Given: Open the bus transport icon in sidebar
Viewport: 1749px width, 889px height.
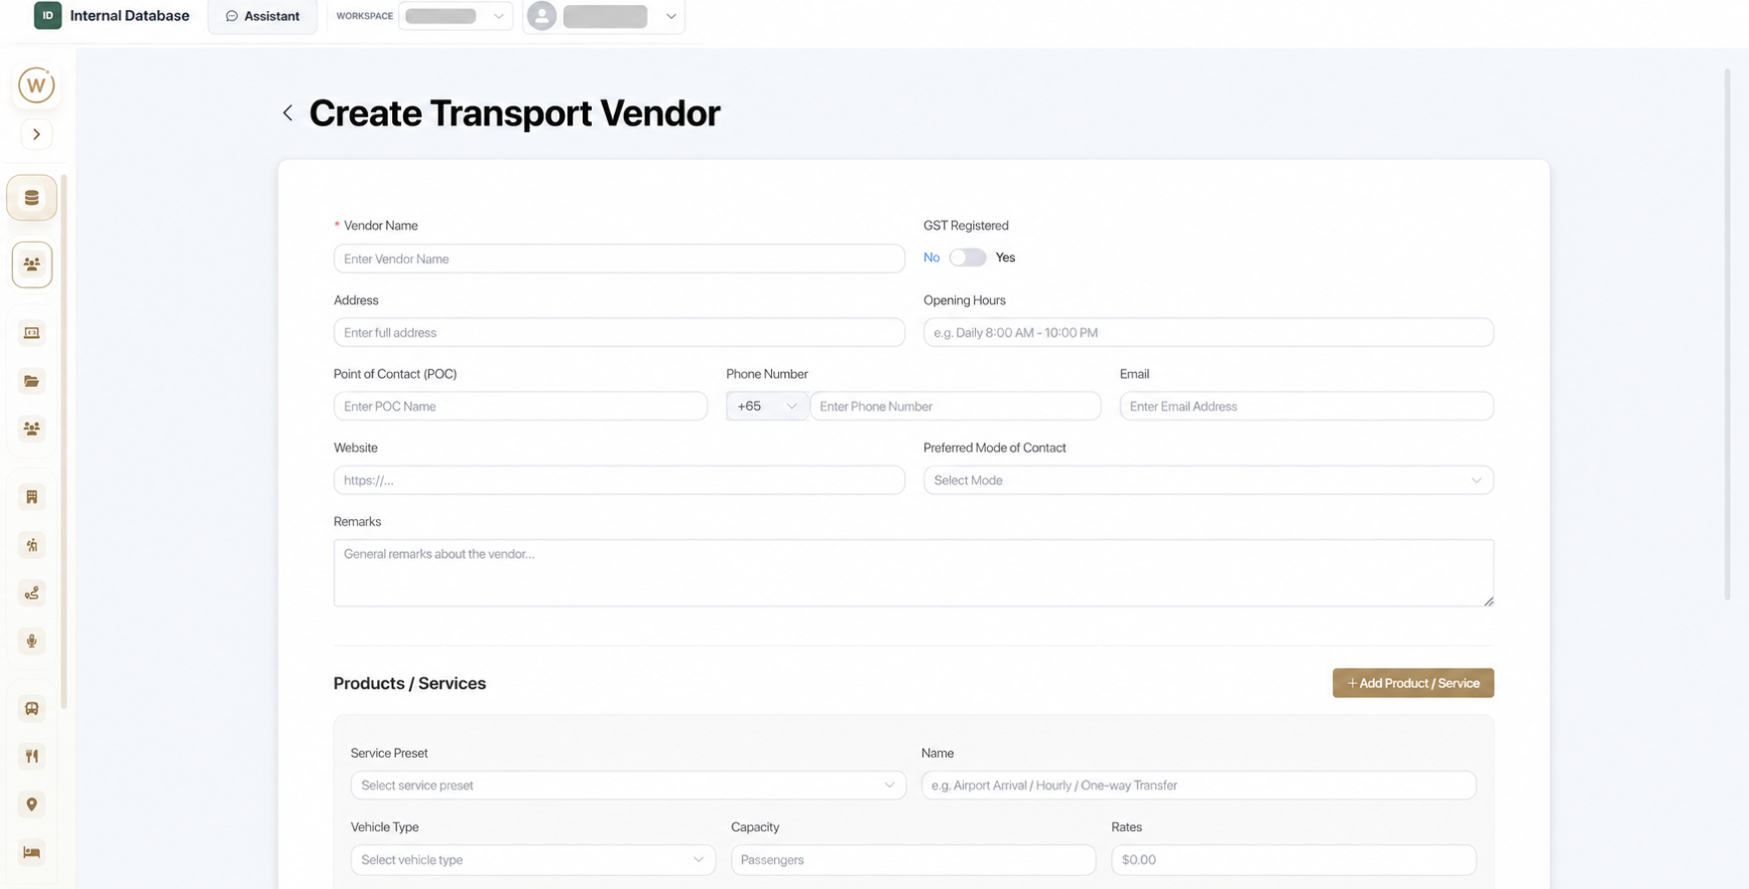Looking at the screenshot, I should (32, 709).
